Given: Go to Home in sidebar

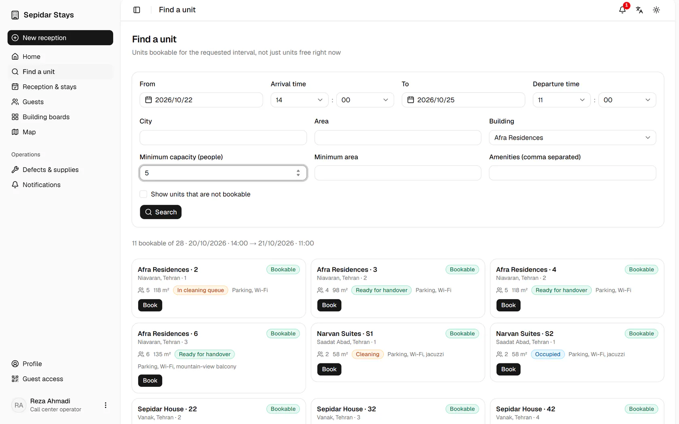Looking at the screenshot, I should click(x=60, y=57).
